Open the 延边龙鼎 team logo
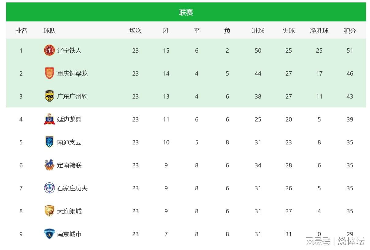This screenshot has height=250, width=370. point(49,119)
